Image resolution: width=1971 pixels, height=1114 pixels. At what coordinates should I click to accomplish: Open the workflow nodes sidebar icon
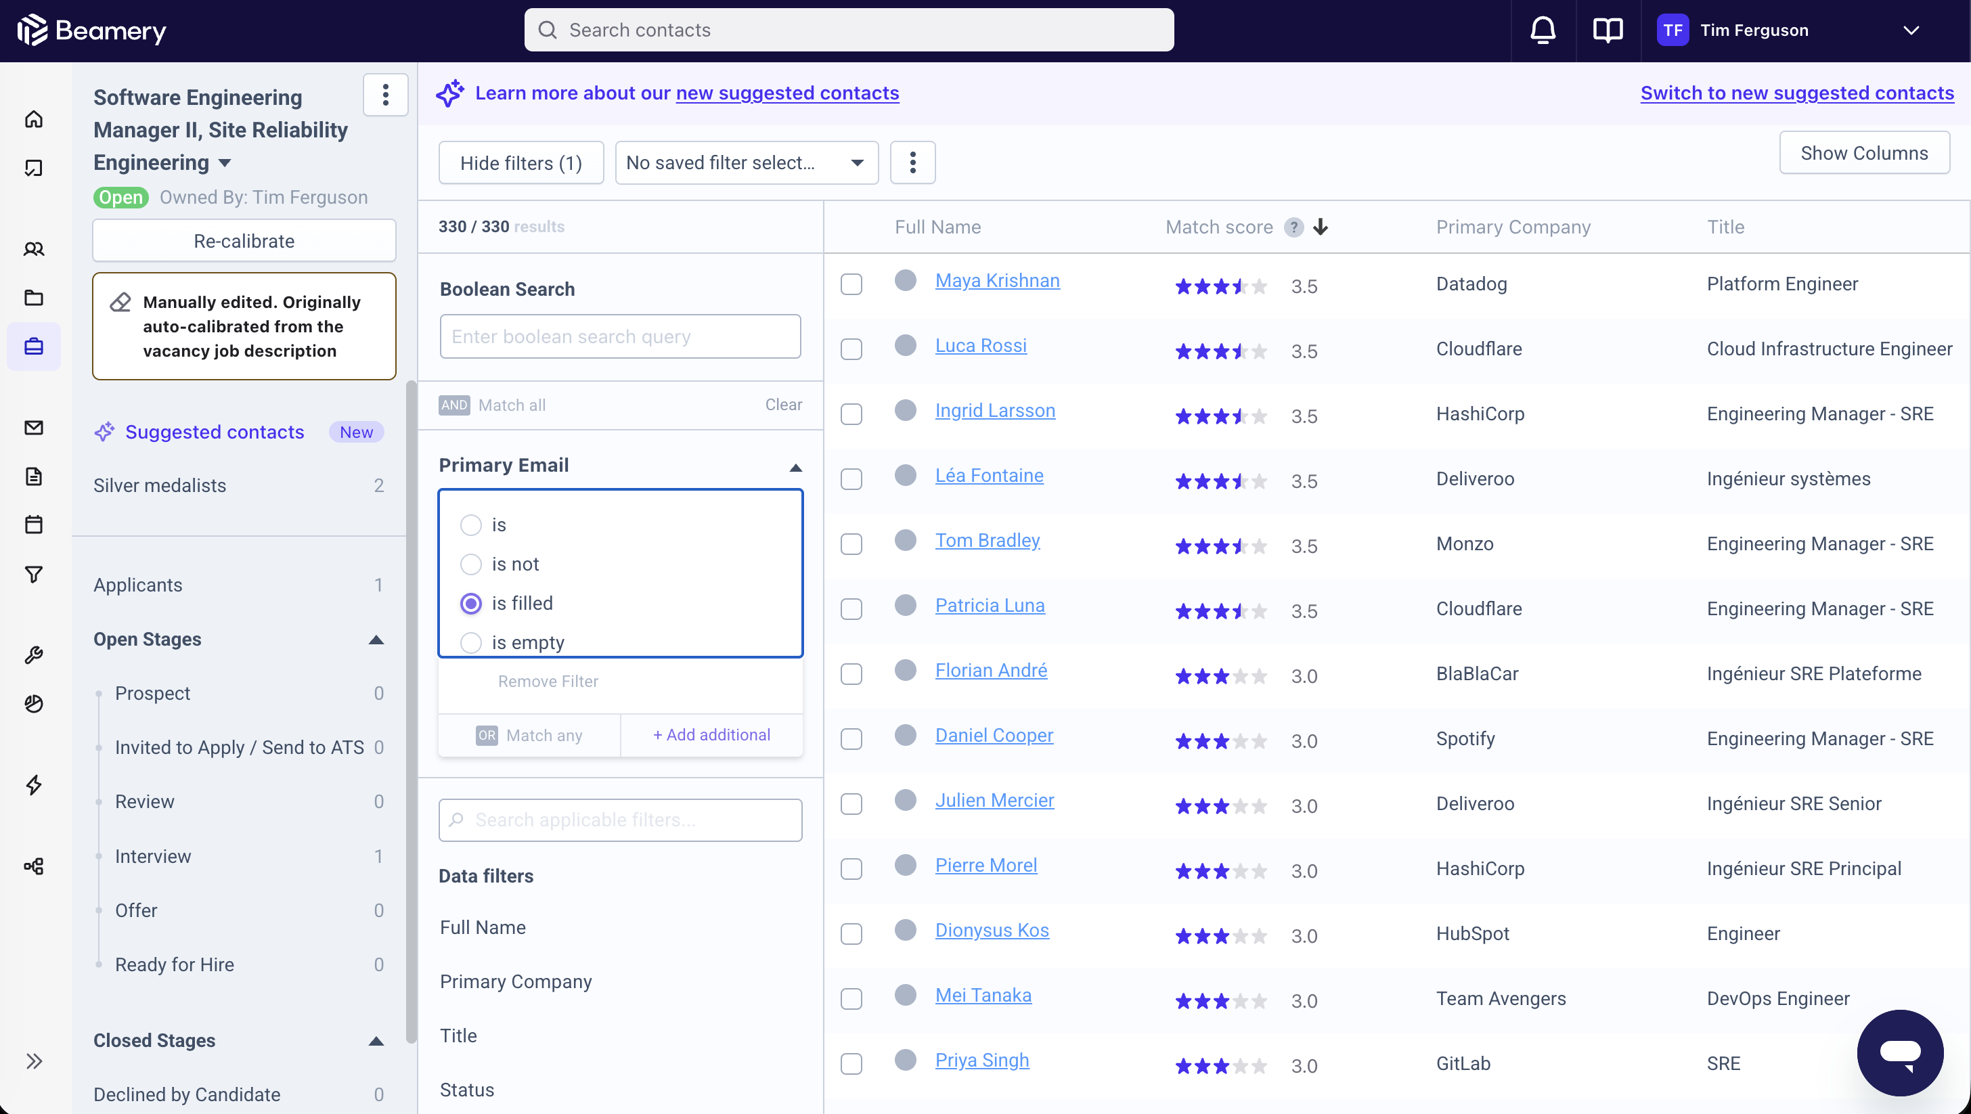[34, 866]
